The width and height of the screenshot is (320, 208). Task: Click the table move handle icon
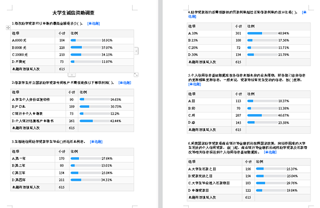(x=8, y=27)
